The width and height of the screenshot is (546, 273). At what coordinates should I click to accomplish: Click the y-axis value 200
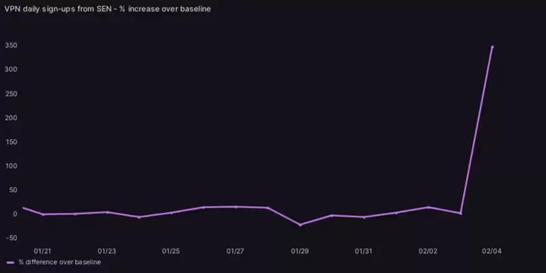point(11,117)
